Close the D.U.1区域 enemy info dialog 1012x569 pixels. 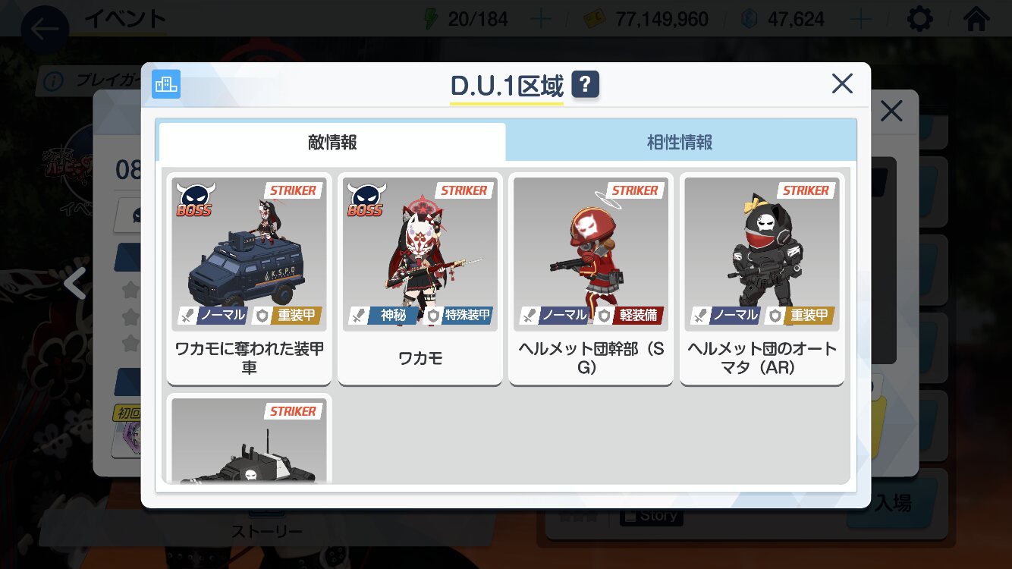tap(842, 83)
